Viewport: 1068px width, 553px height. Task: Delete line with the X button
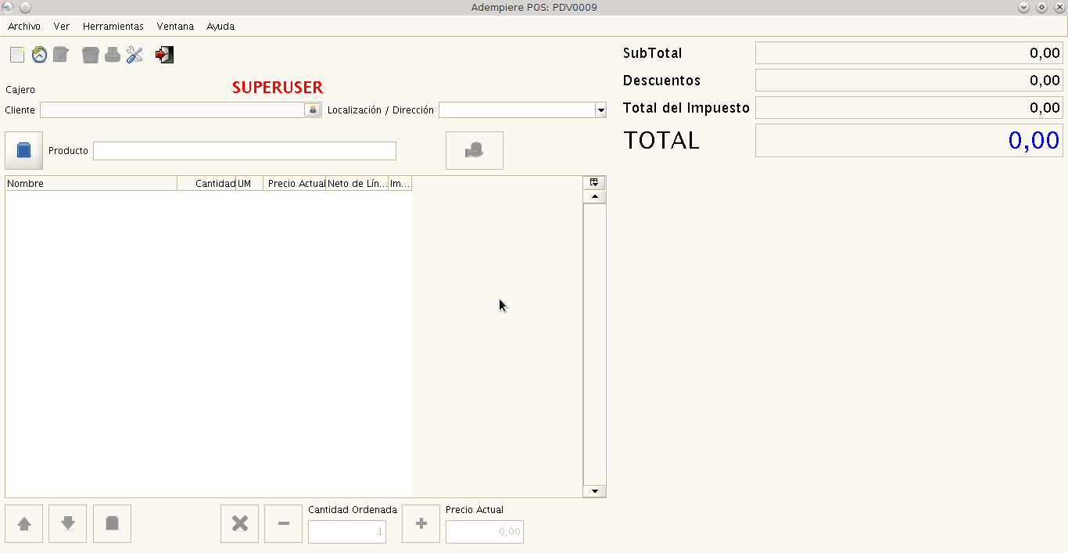240,523
